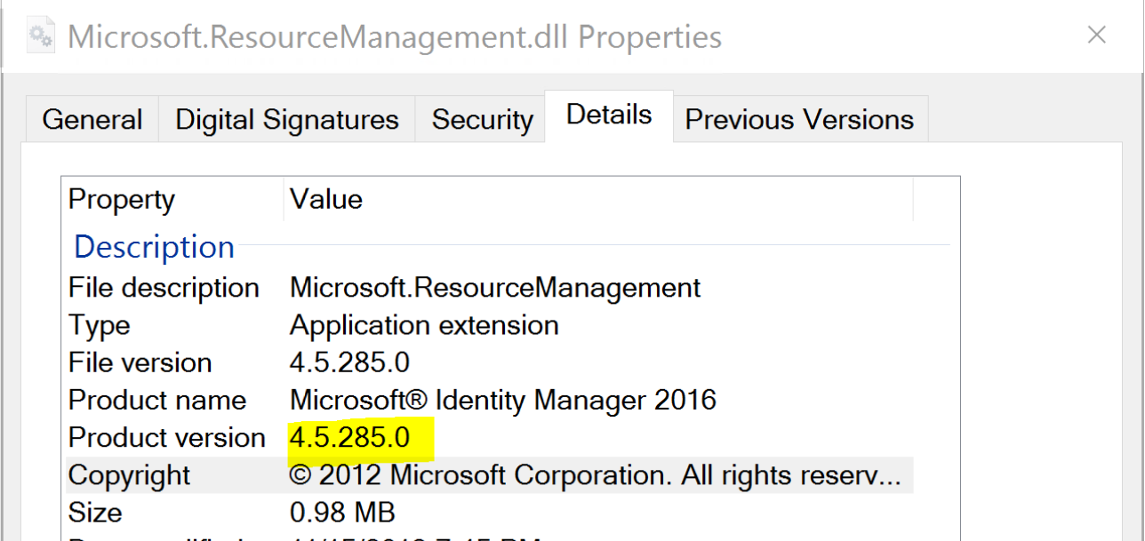The width and height of the screenshot is (1145, 541).
Task: Select the Copyright property label
Action: point(129,474)
